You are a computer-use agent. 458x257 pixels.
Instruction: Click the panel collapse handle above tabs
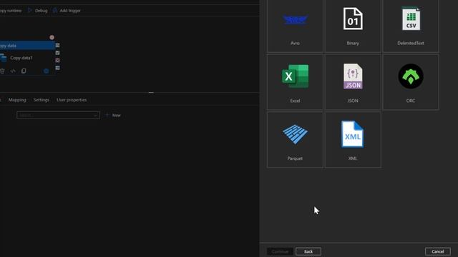click(151, 92)
